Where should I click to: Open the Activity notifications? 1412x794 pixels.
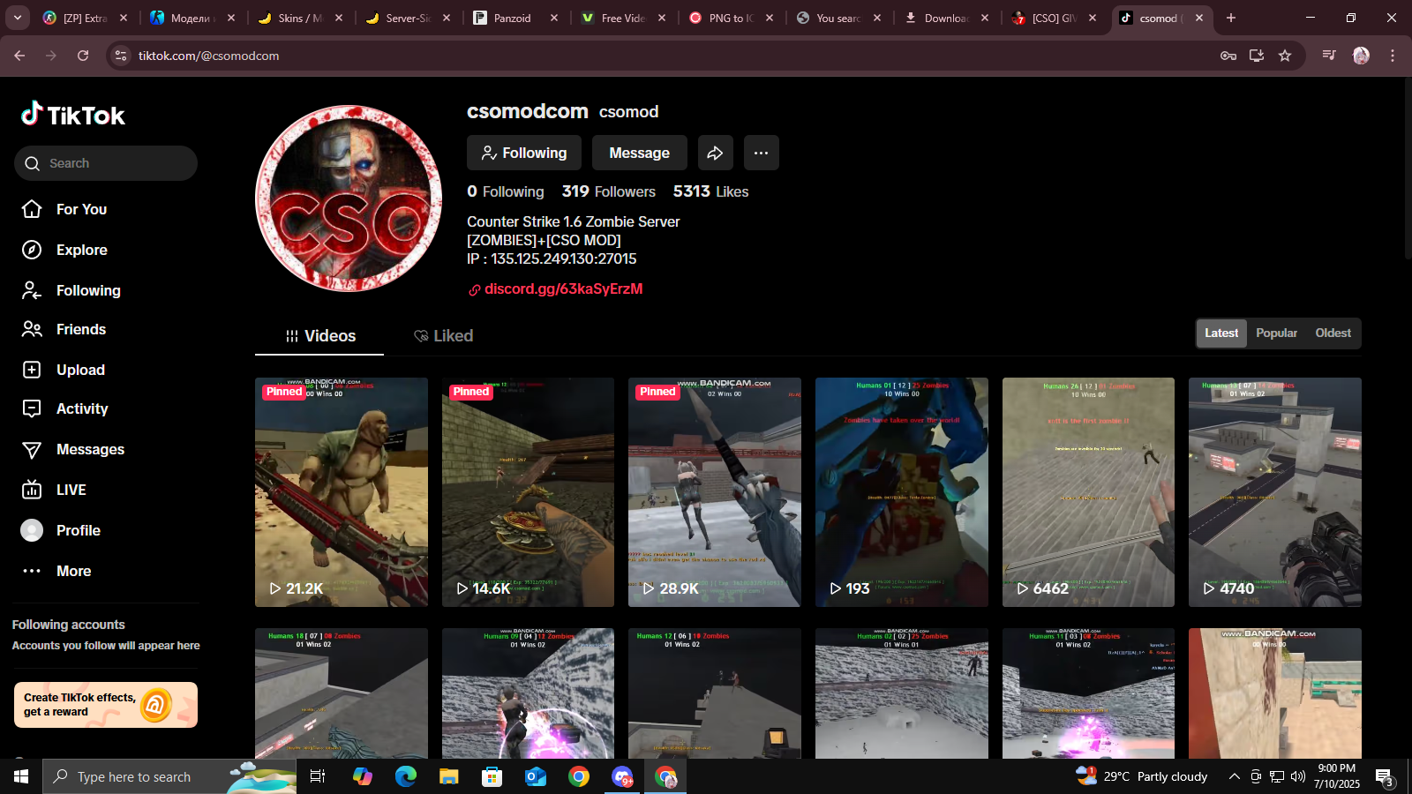[81, 408]
